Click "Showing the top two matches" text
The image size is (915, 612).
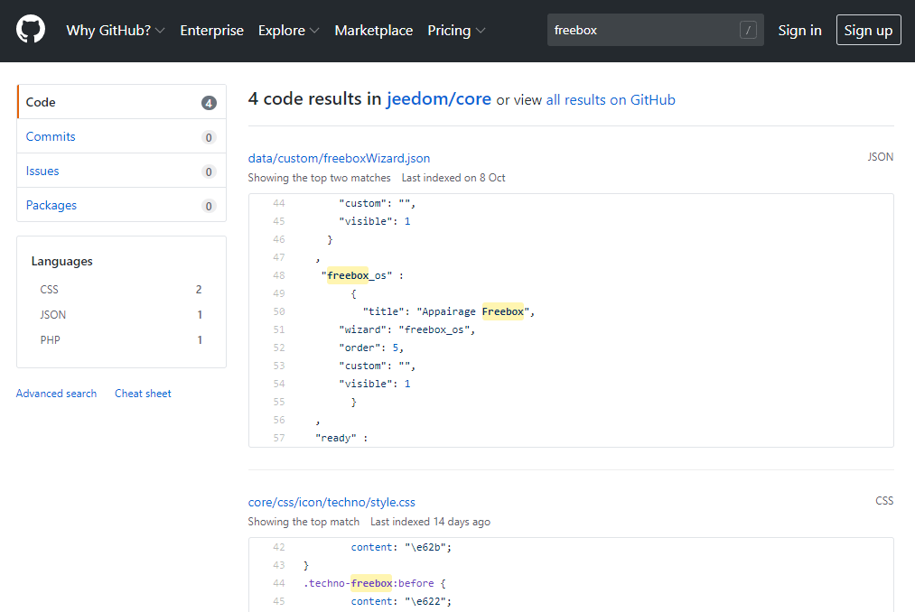pyautogui.click(x=319, y=178)
